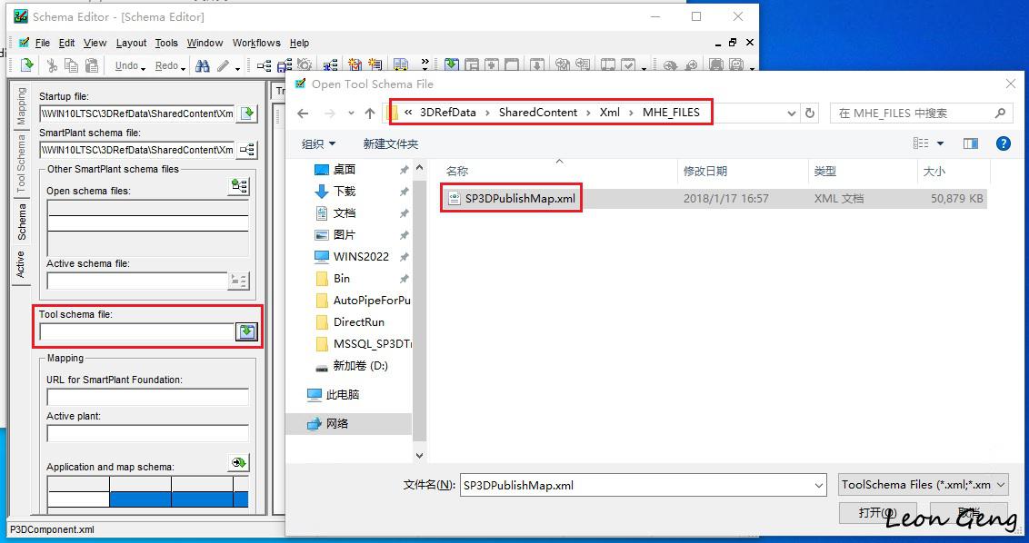
Task: Click the 打开 (Open) button
Action: pyautogui.click(x=877, y=513)
